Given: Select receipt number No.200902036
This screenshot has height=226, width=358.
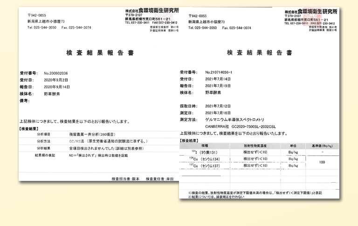Looking at the screenshot, I should click(56, 73).
